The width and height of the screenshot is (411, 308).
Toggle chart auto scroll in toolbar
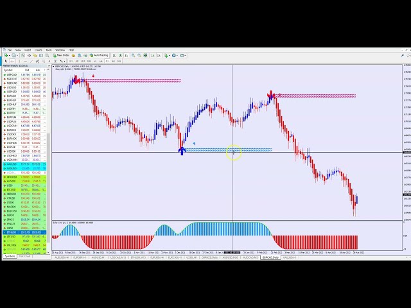pos(152,55)
